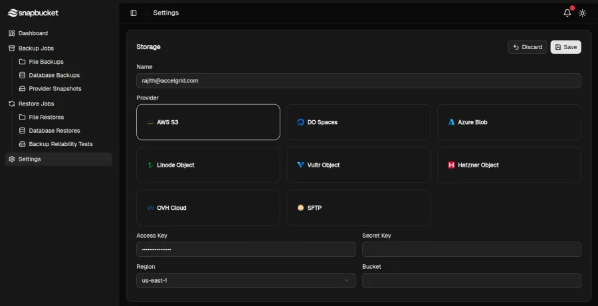598x306 pixels.
Task: Click the notification bell icon
Action: [567, 13]
